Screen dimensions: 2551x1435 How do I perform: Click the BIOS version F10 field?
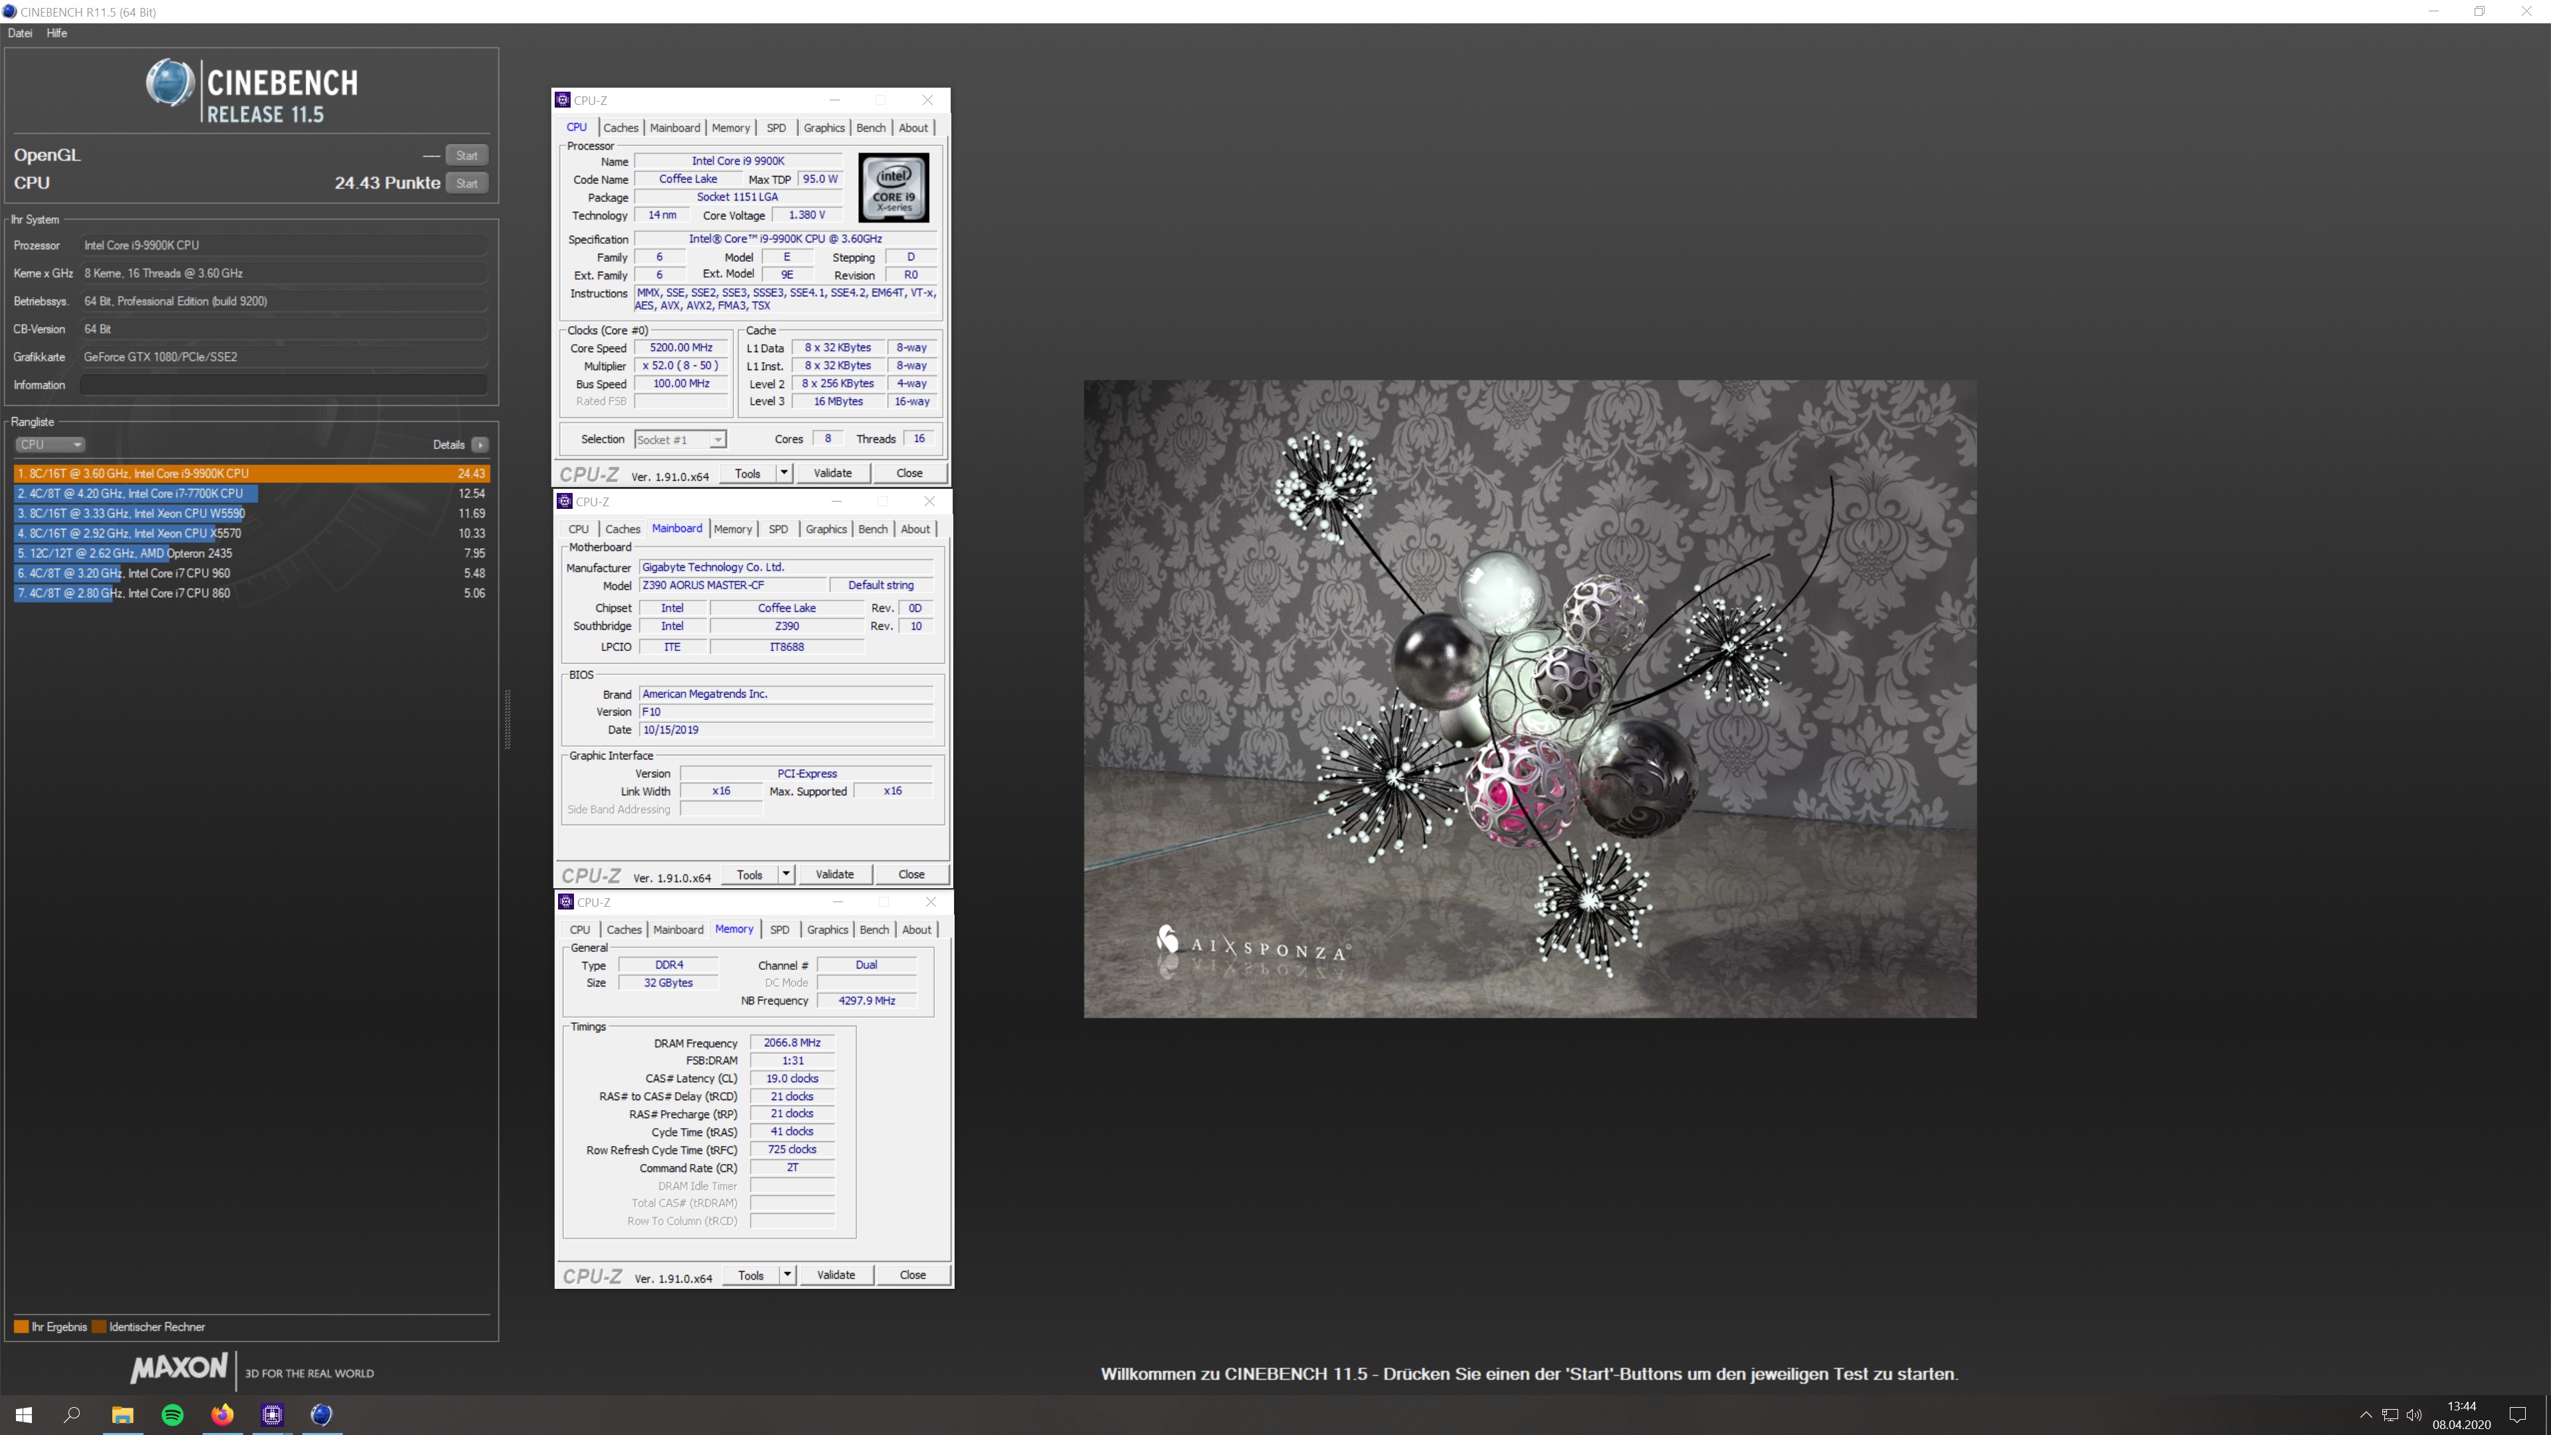(x=787, y=712)
